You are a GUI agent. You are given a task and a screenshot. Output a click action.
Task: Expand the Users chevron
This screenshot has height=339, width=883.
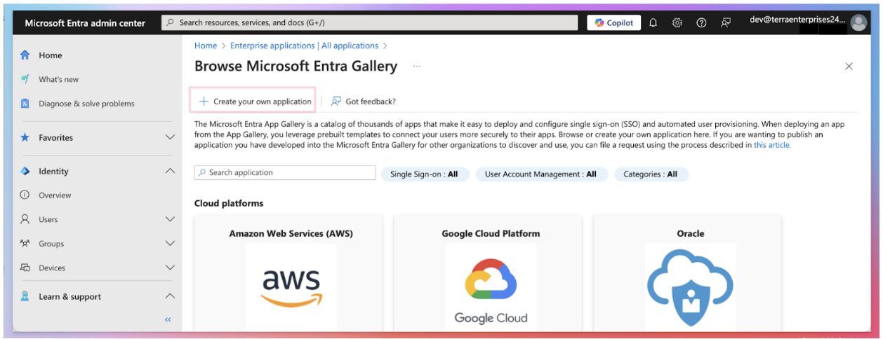pyautogui.click(x=169, y=219)
